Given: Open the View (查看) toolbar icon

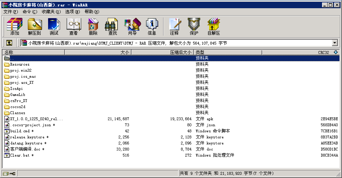Looking at the screenshot, I should click(73, 26).
